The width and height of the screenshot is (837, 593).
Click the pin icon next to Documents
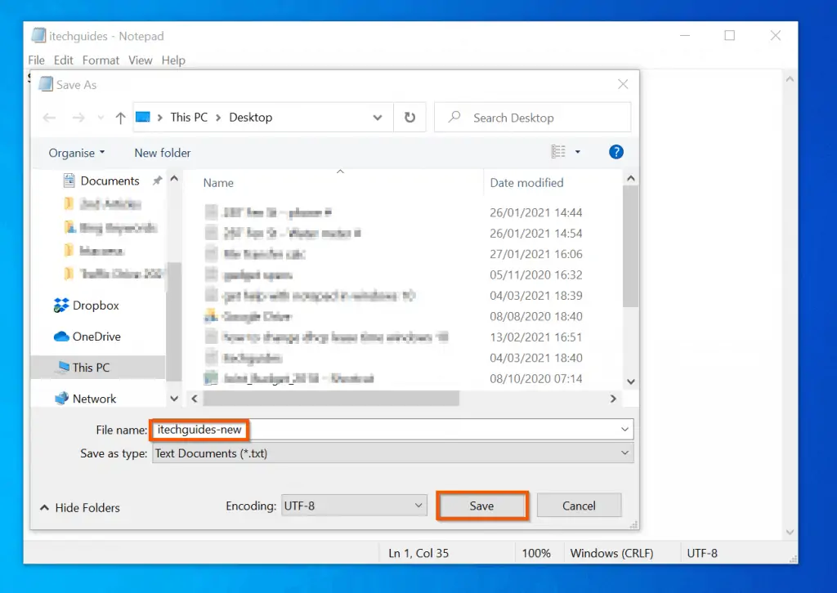click(157, 181)
